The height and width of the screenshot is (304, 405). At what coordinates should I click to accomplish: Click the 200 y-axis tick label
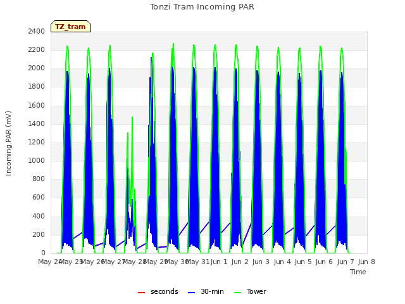coord(39,235)
